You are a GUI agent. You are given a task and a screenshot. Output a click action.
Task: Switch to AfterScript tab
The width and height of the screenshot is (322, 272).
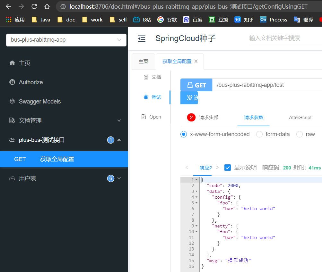click(300, 118)
